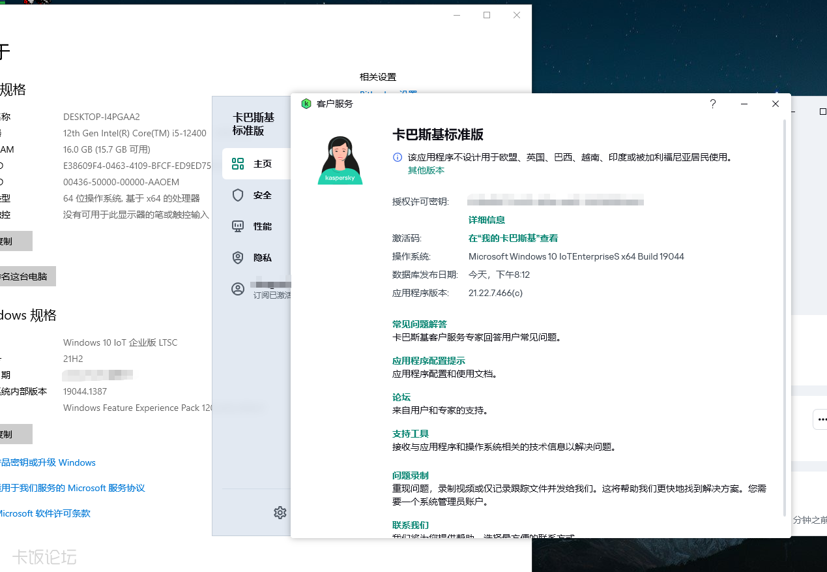Viewport: 827px width, 572px height.
Task: Click 详细信息 under license key
Action: point(487,220)
